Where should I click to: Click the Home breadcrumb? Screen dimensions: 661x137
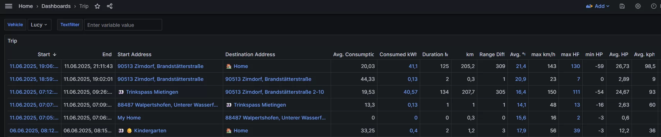pyautogui.click(x=26, y=6)
